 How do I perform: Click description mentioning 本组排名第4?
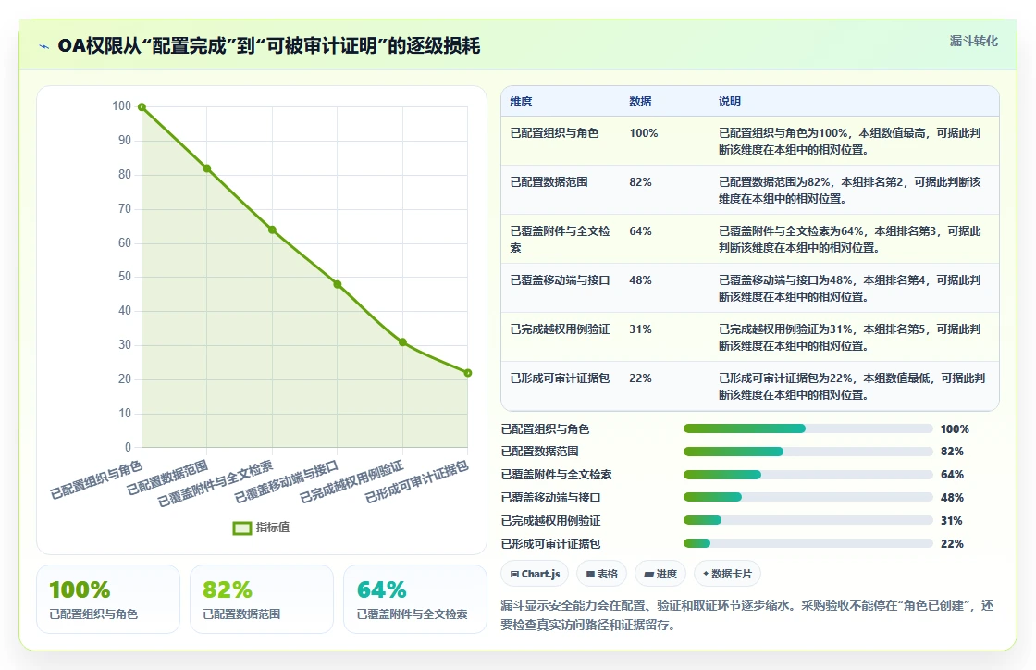click(850, 288)
